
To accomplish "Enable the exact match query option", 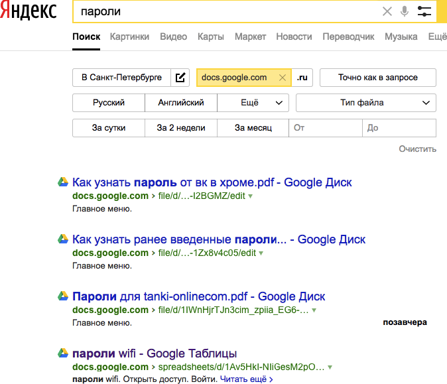I will (x=377, y=78).
